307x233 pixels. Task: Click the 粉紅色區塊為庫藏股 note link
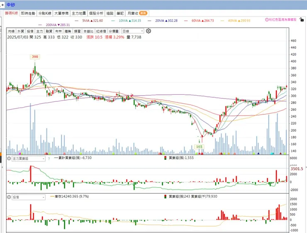(283, 20)
